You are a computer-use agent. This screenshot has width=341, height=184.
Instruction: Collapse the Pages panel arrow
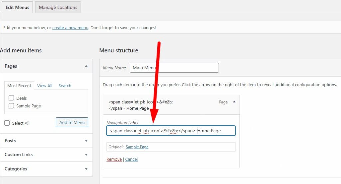(x=86, y=66)
